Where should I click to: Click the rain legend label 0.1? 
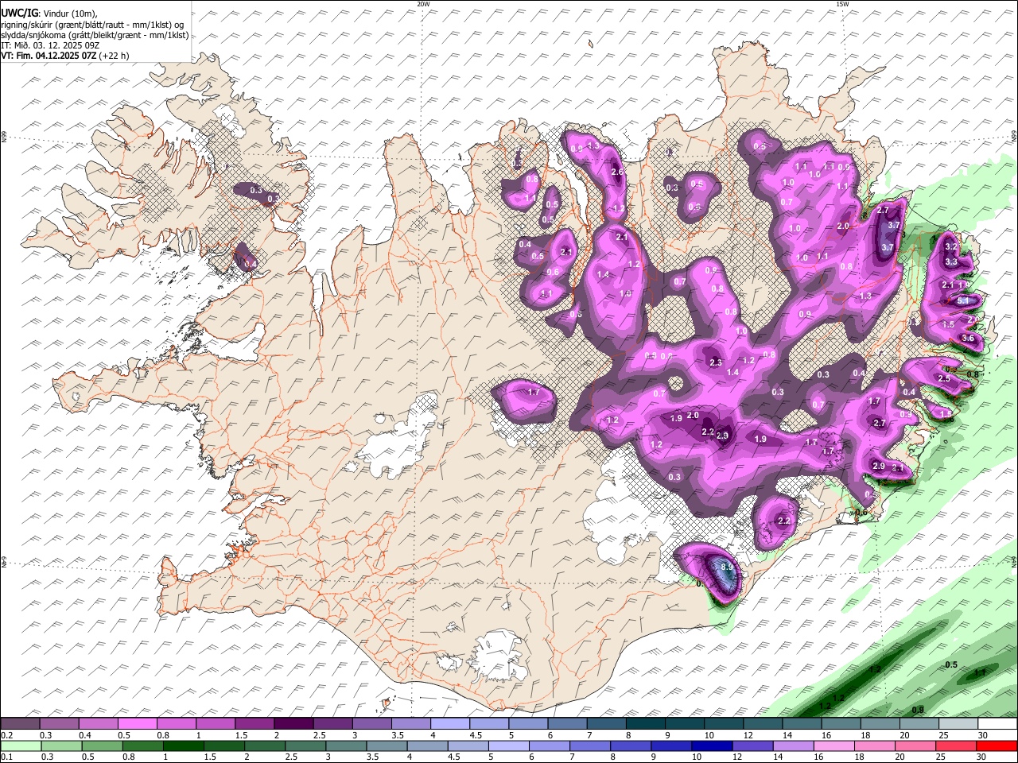7,757
